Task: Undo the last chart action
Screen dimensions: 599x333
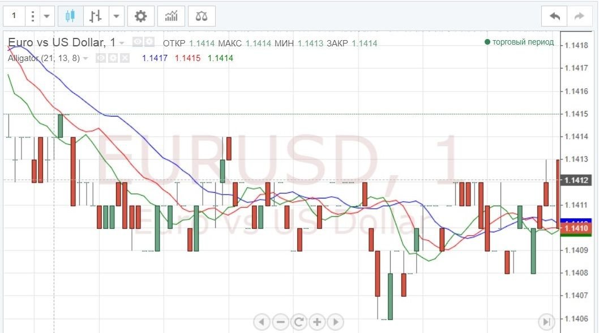Action: point(554,16)
